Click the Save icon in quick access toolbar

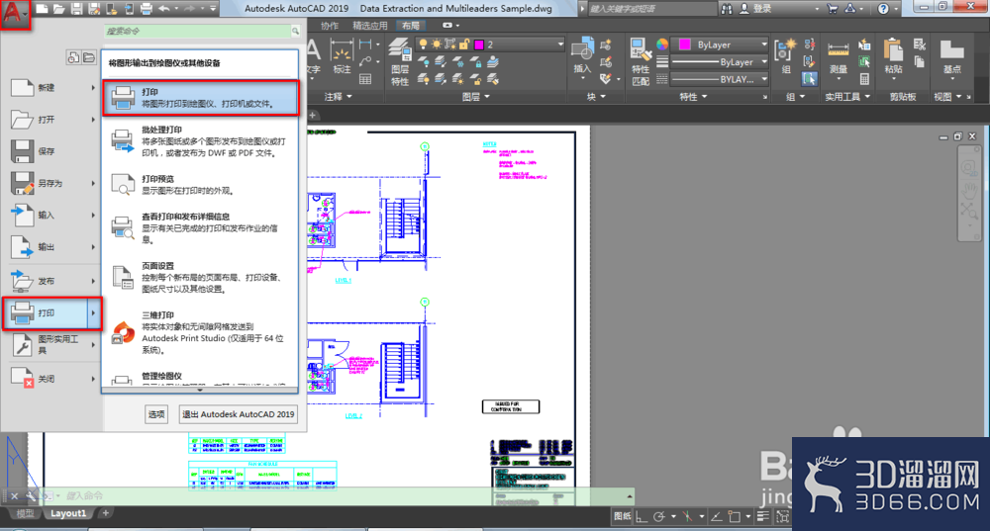point(76,9)
